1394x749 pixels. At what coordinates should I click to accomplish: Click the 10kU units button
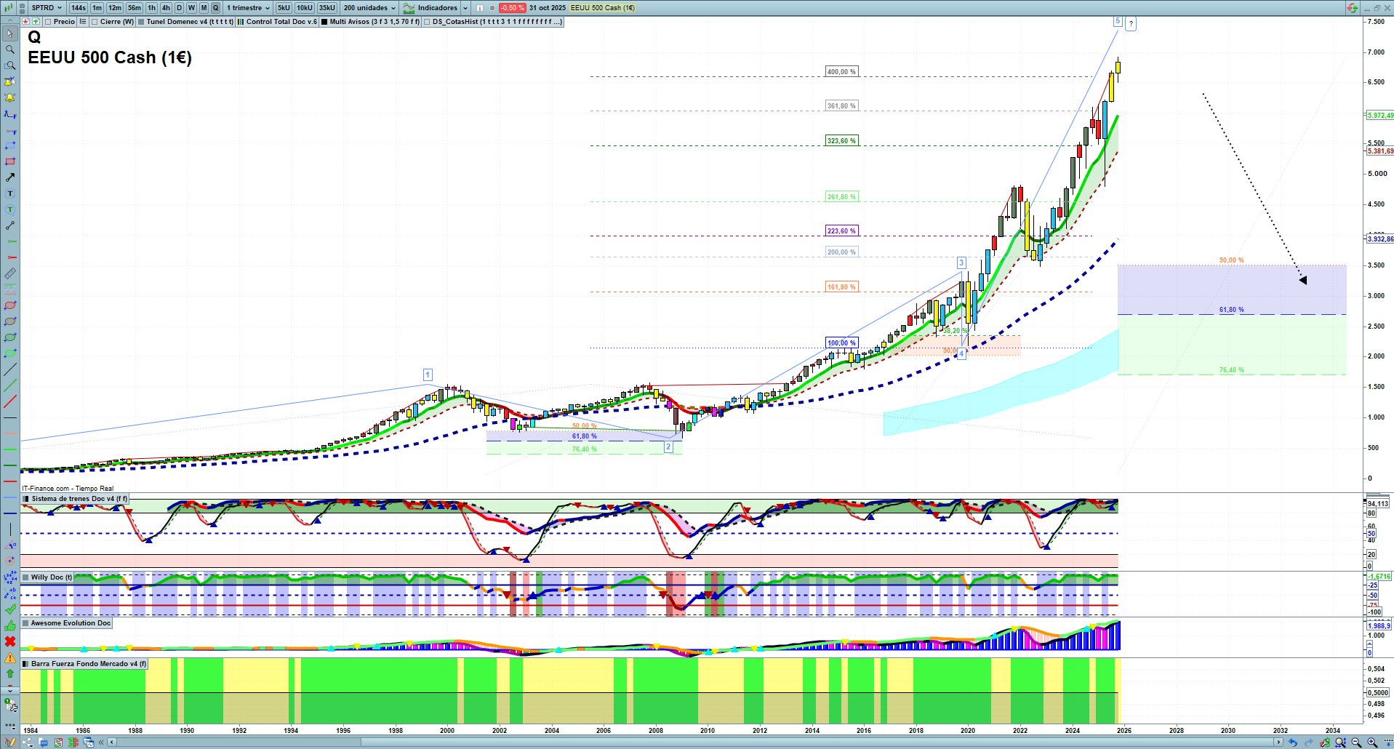coord(305,8)
